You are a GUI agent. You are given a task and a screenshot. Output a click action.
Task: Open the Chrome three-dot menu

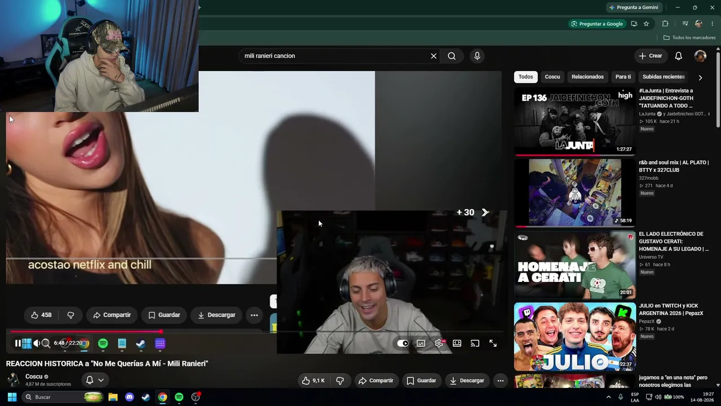coord(713,24)
